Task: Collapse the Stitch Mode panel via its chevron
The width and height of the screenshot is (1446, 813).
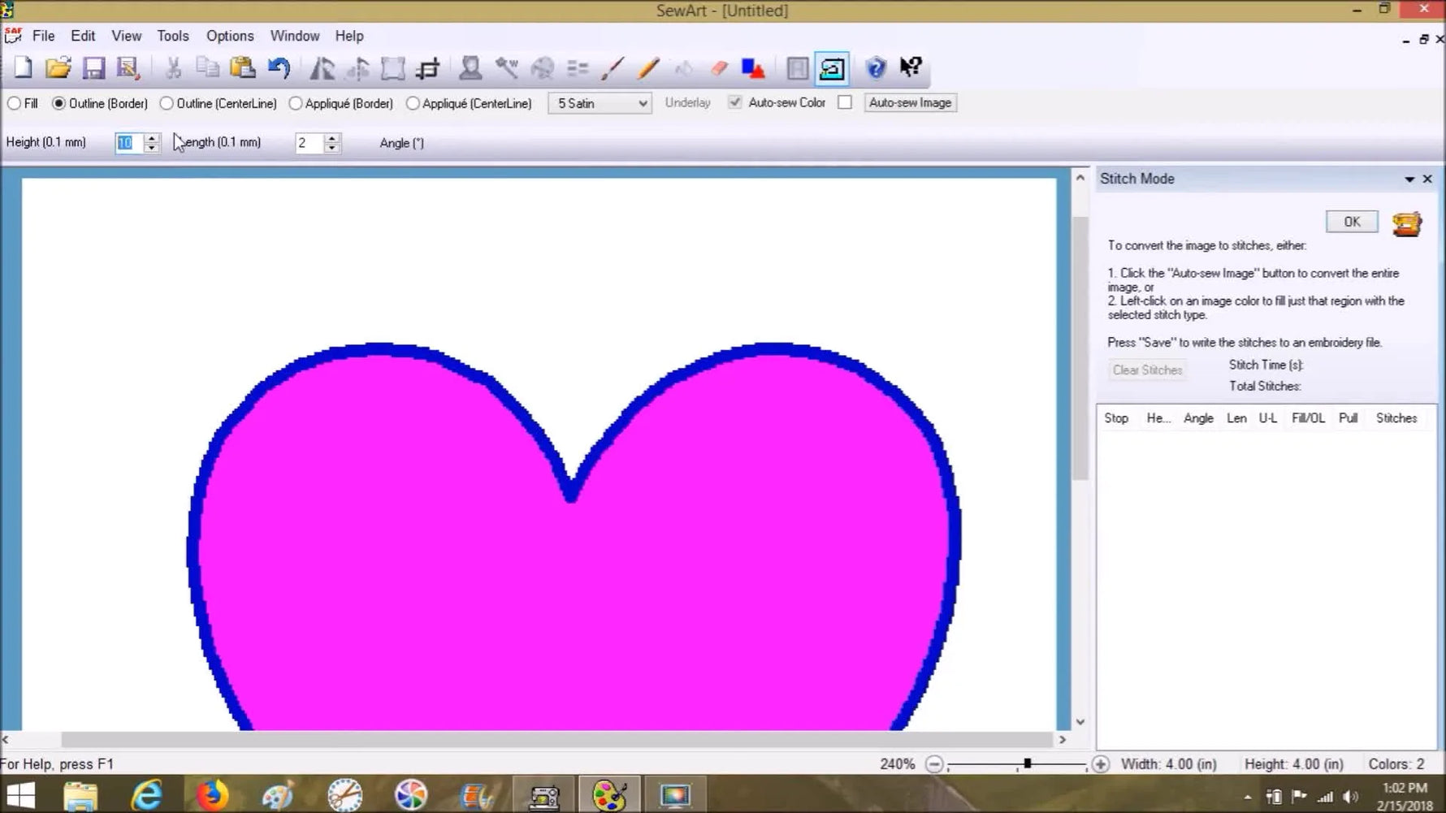Action: click(1409, 179)
